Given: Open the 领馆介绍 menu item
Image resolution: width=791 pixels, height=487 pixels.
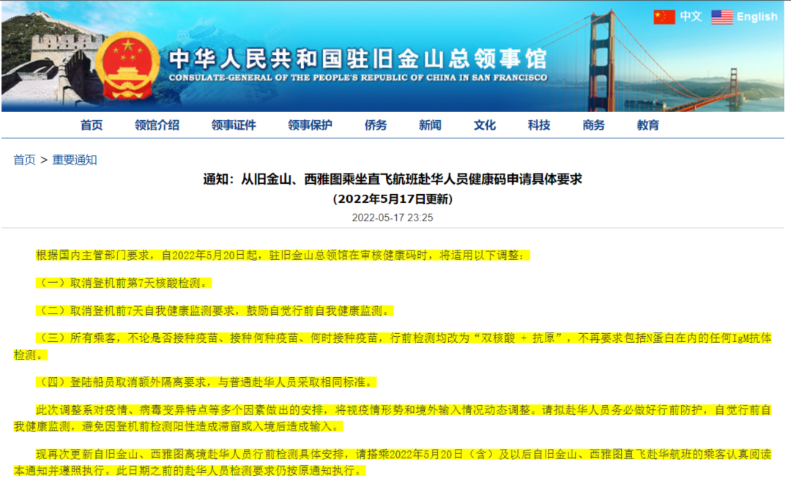Looking at the screenshot, I should coord(157,125).
